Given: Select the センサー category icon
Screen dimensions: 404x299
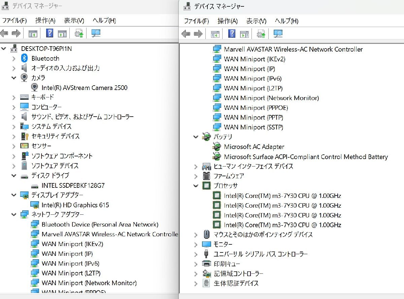Looking at the screenshot, I should click(x=24, y=146).
